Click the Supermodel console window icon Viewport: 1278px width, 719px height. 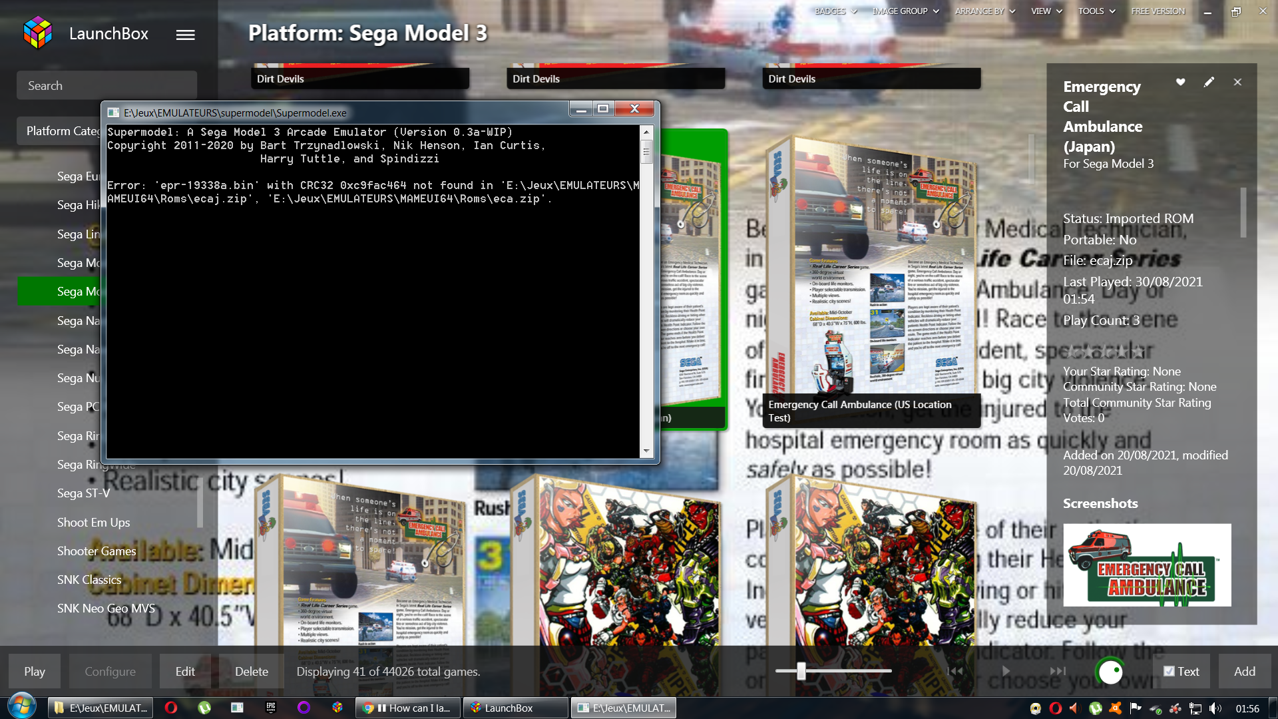coord(114,113)
